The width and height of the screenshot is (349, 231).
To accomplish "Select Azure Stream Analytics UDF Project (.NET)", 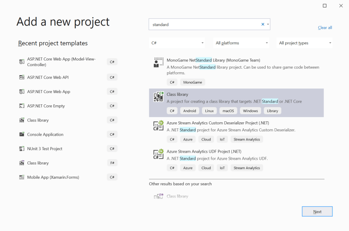I will pos(236,160).
